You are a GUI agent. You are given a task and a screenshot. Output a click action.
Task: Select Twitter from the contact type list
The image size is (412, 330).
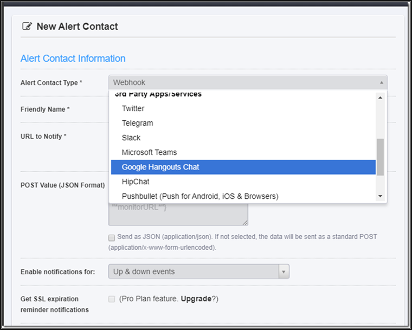click(243, 108)
